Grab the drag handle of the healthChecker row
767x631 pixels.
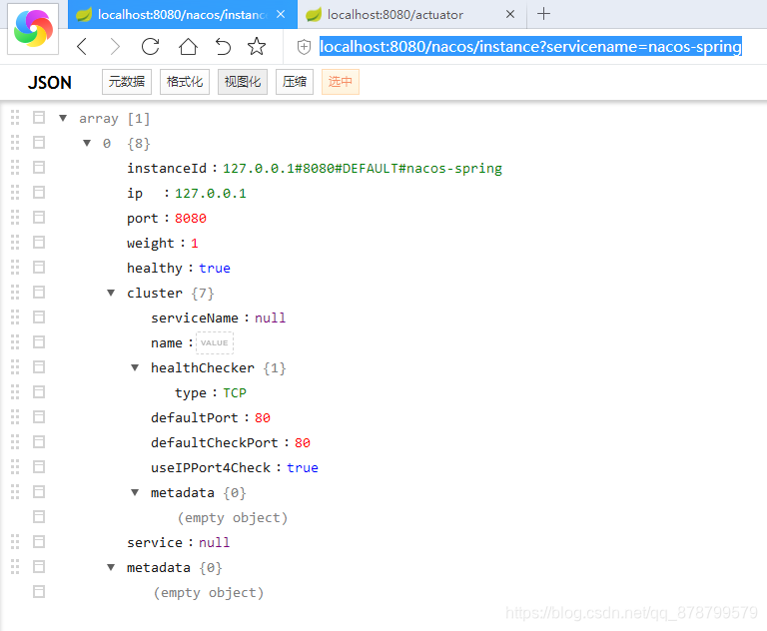click(x=15, y=366)
